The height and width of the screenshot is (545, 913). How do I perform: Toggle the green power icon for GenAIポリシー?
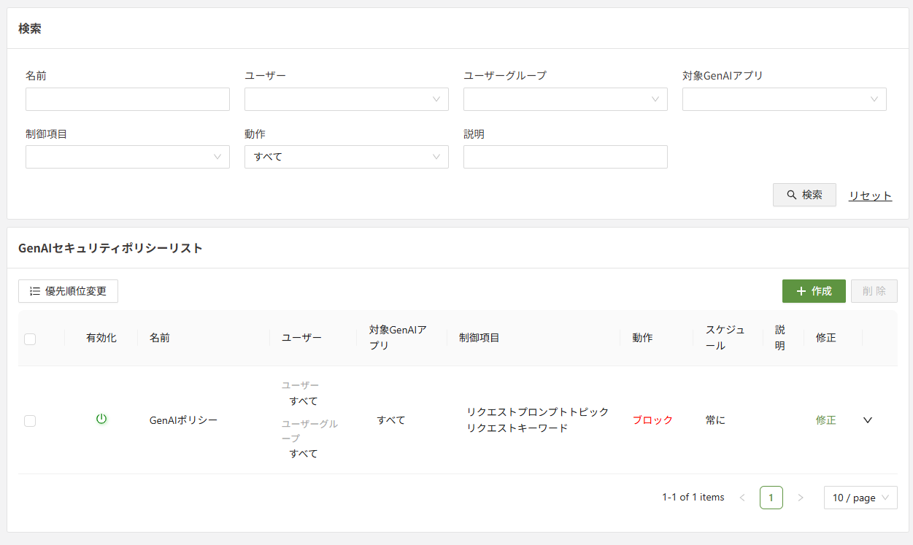pyautogui.click(x=101, y=419)
